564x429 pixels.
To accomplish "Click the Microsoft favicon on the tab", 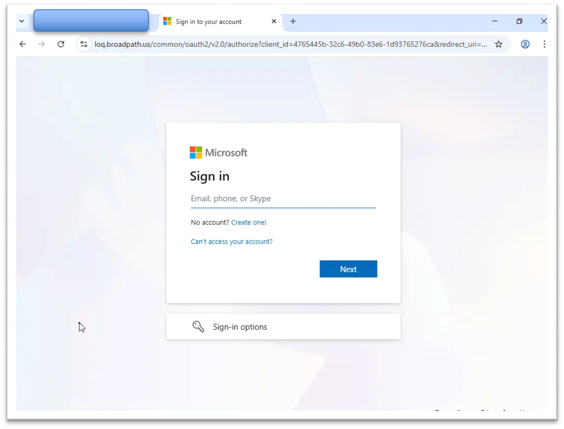I will (167, 21).
